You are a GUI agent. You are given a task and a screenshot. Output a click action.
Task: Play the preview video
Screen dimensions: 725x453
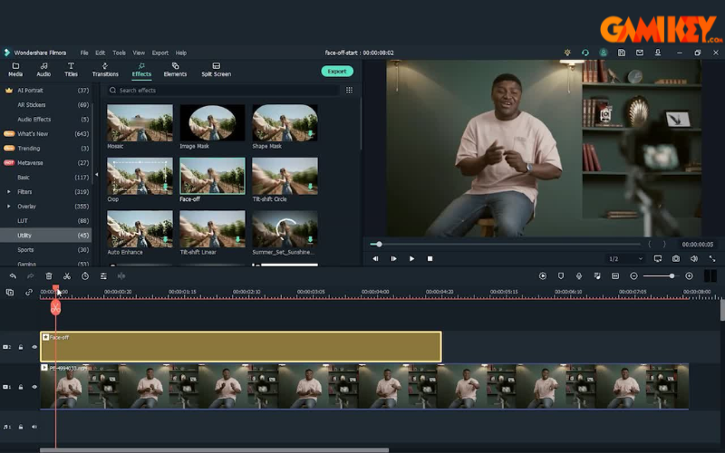pos(411,259)
